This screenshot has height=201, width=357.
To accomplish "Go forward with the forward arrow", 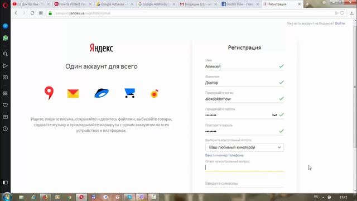I will pos(24,13).
